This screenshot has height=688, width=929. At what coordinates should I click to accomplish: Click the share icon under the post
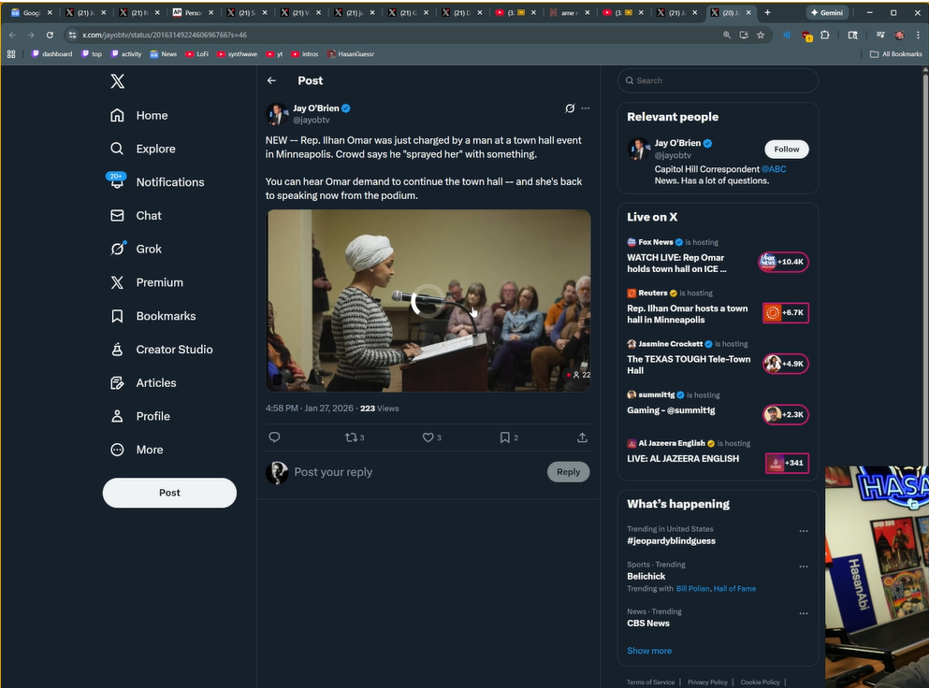[583, 437]
